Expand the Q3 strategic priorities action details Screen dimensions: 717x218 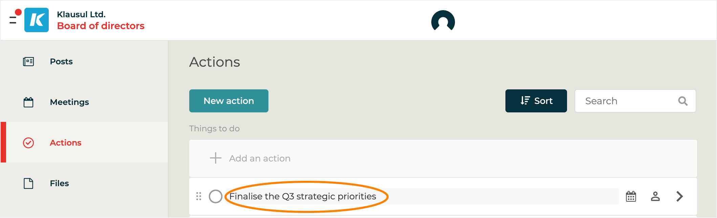(679, 196)
